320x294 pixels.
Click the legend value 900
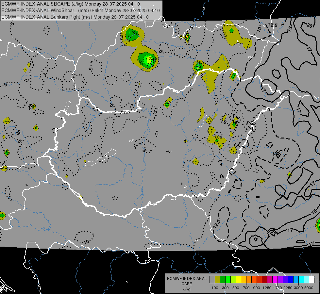257,288
